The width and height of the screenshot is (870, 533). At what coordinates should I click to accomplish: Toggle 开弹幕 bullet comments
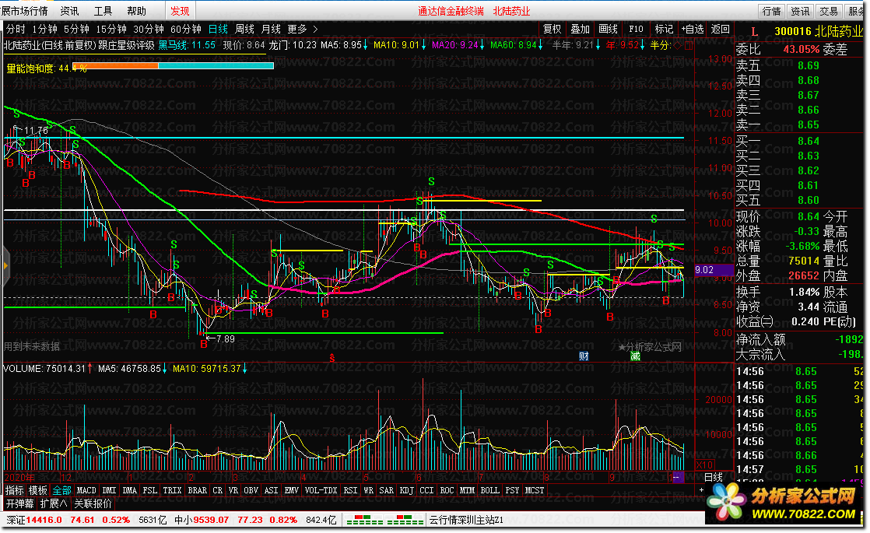[x=20, y=503]
